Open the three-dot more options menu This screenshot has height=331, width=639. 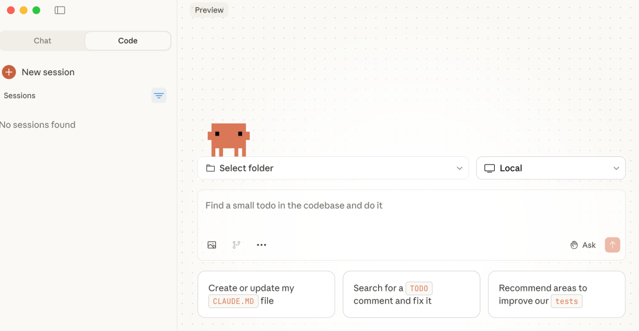(x=262, y=245)
